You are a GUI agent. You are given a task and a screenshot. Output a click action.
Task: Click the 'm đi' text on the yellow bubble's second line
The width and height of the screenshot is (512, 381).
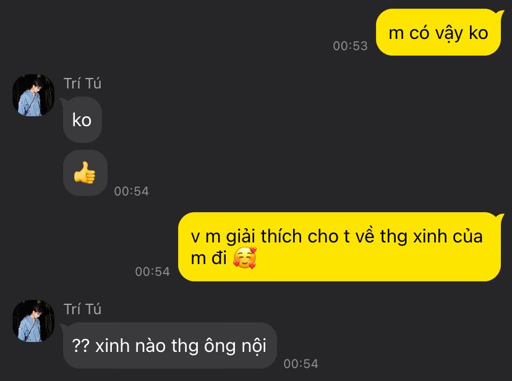208,258
